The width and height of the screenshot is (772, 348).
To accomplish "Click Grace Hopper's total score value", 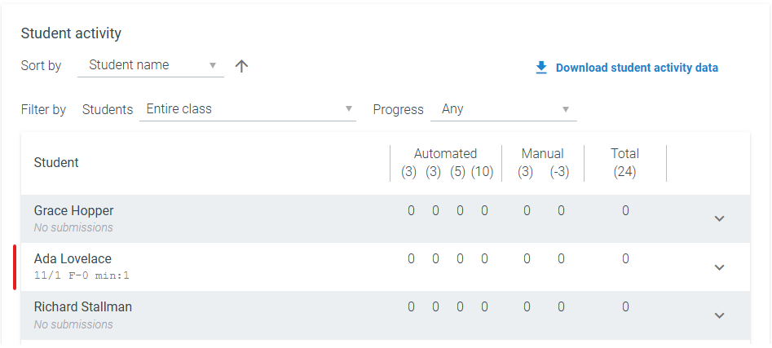I will tap(625, 211).
